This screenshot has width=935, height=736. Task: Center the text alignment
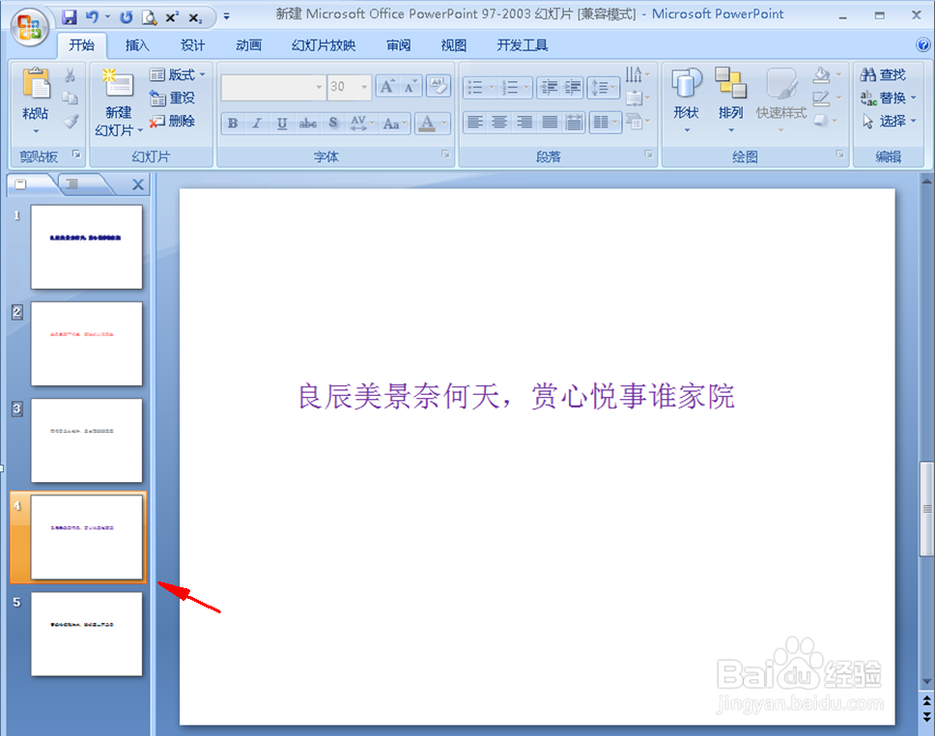pos(499,123)
